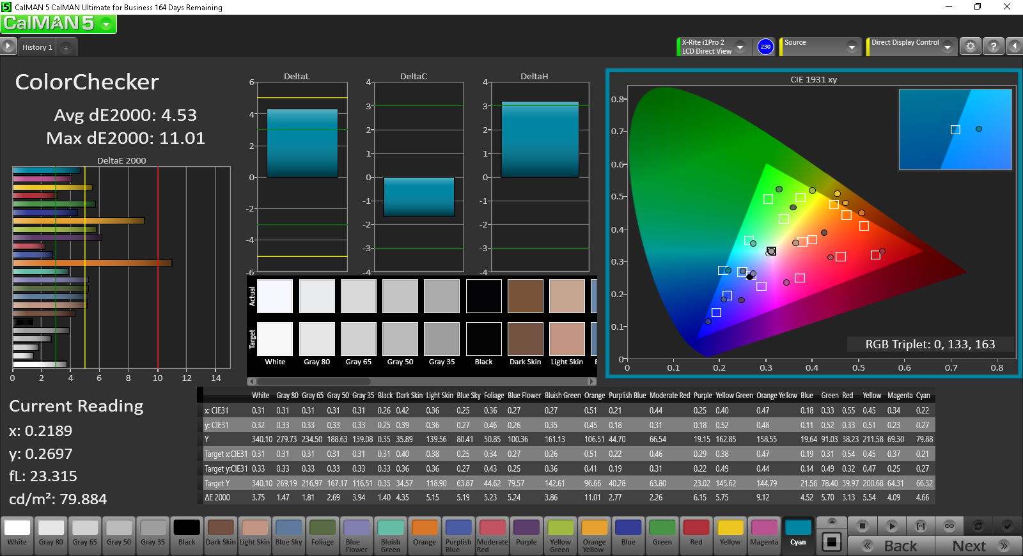Select the Foliage patch in bottom strip

[322, 535]
